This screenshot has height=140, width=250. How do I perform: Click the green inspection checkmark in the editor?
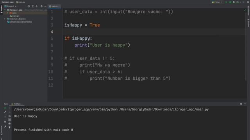click(x=245, y=10)
